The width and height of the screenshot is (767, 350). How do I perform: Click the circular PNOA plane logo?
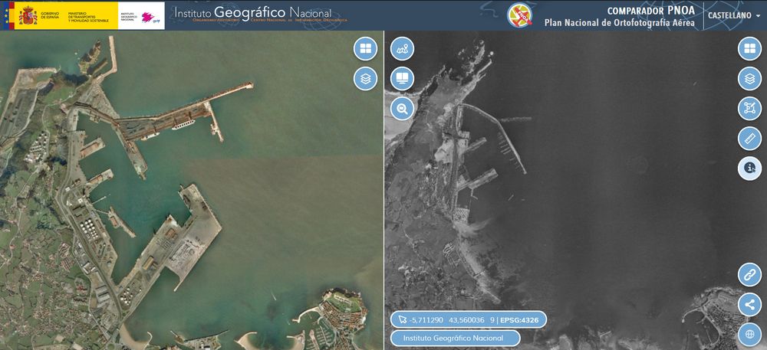[x=519, y=15]
